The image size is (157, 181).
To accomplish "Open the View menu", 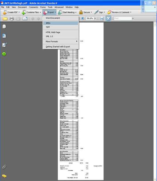I will [x=14, y=7].
